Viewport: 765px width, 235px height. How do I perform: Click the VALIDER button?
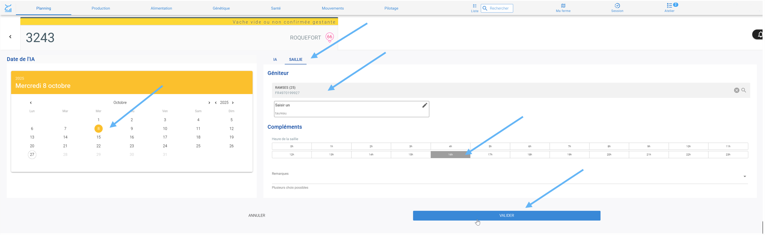pyautogui.click(x=506, y=216)
